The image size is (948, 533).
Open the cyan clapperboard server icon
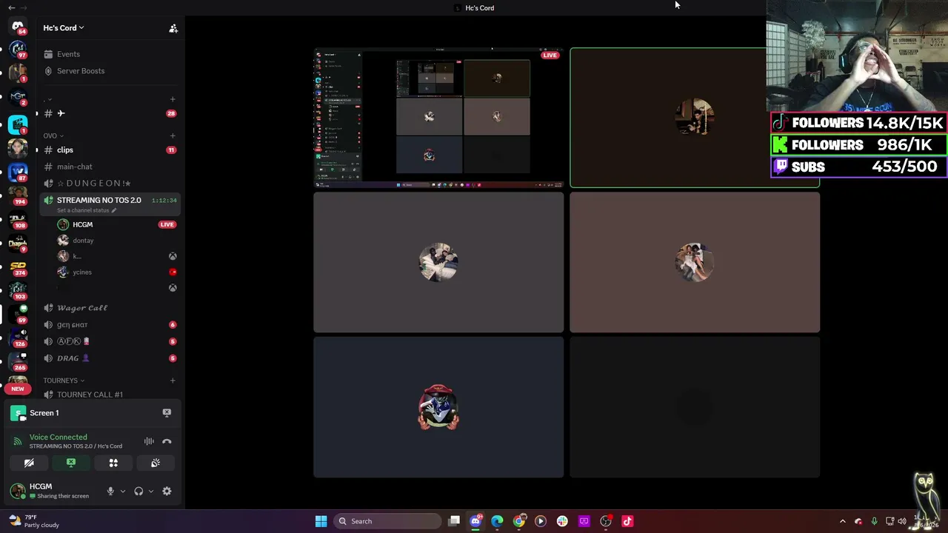point(18,123)
